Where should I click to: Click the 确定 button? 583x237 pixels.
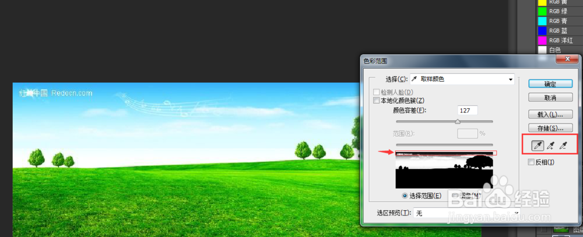[550, 84]
